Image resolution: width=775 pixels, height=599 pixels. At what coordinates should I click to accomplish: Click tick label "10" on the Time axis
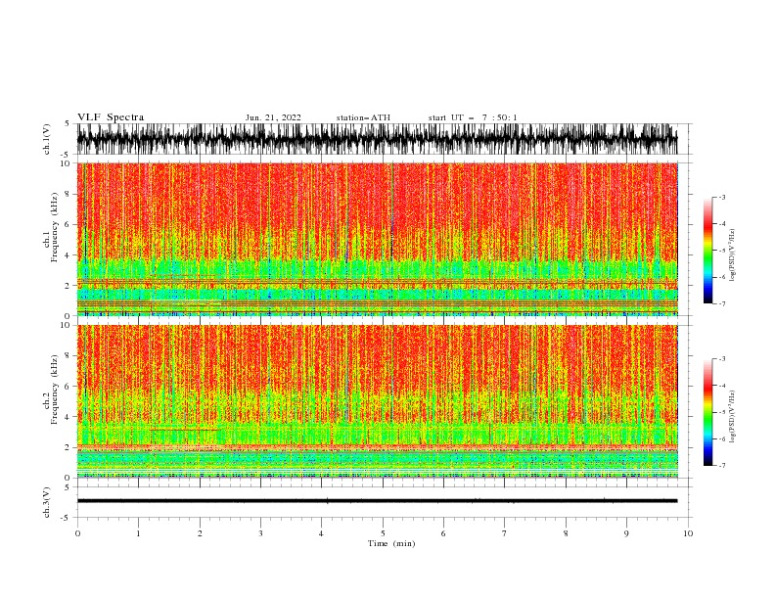point(688,533)
